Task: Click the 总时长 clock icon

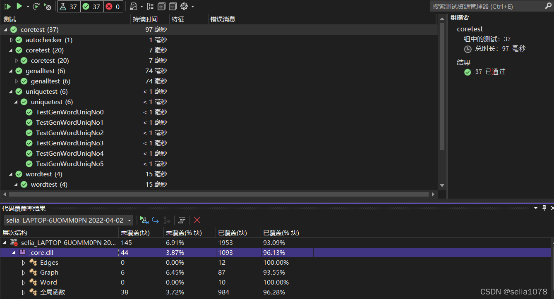Action: coord(468,49)
